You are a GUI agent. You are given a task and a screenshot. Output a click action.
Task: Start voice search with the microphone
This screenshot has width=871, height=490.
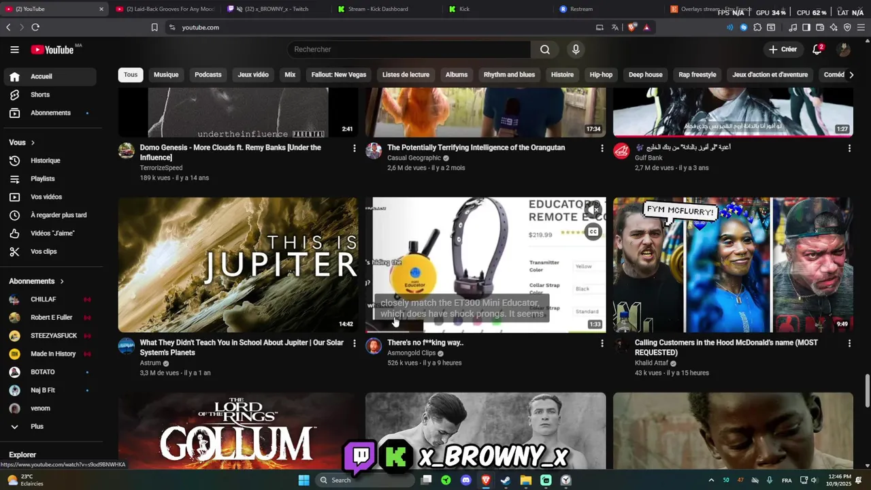click(576, 50)
